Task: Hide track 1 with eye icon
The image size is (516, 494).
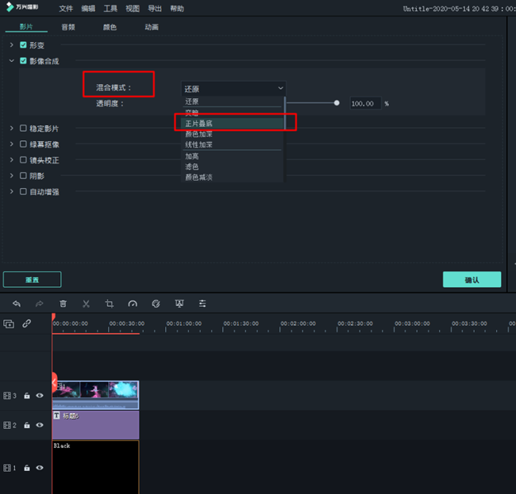Action: coord(40,468)
